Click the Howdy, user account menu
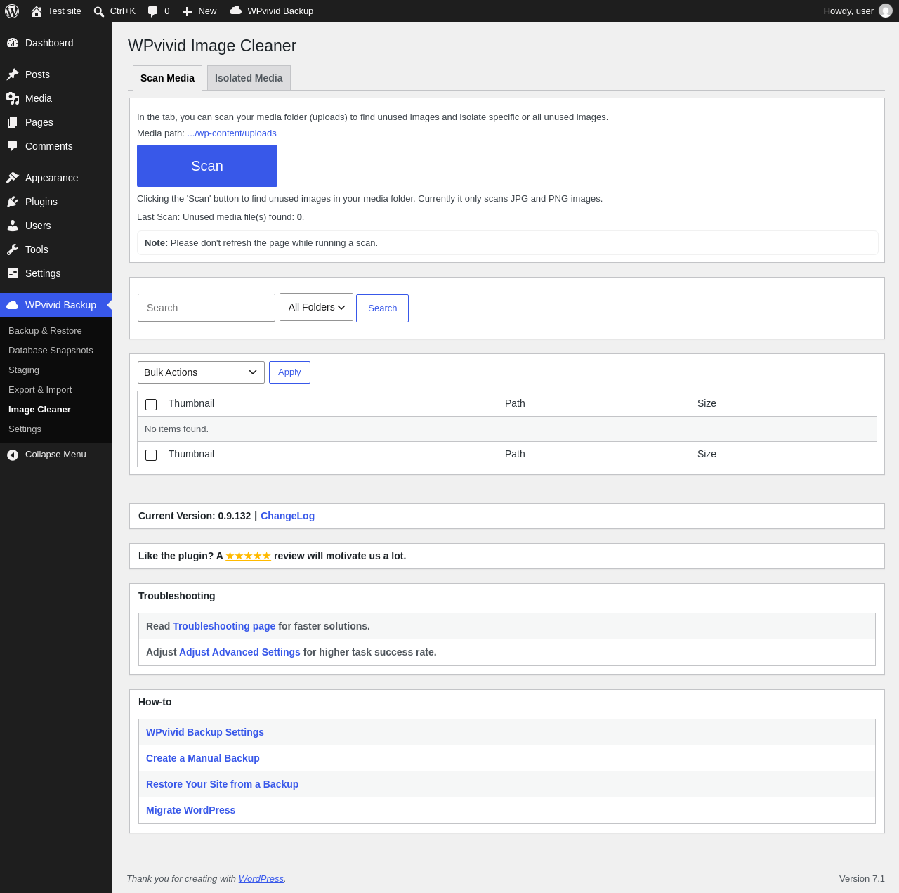899x893 pixels. click(858, 11)
